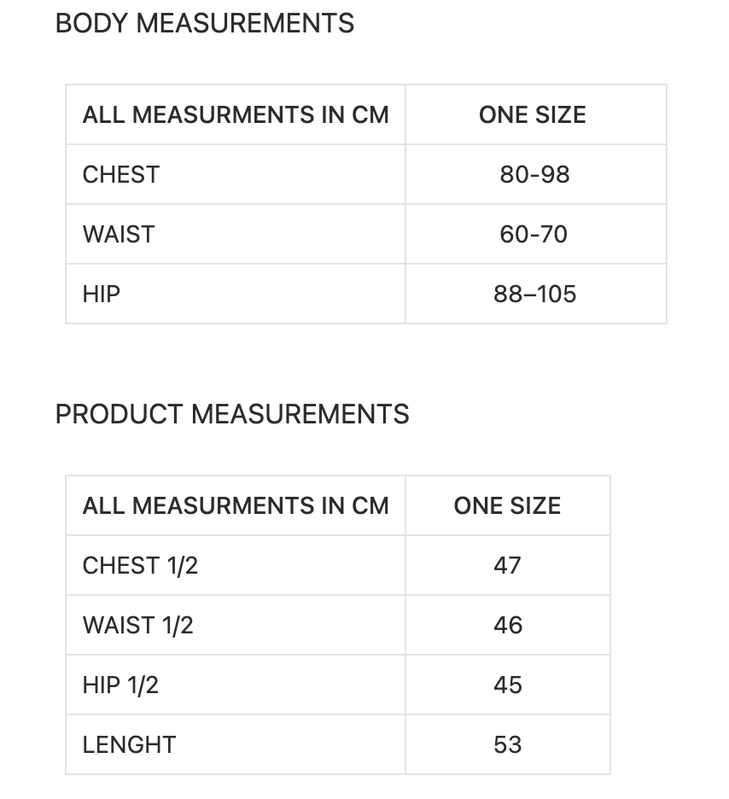This screenshot has width=729, height=799.
Task: Click the 53 length value
Action: tap(507, 745)
